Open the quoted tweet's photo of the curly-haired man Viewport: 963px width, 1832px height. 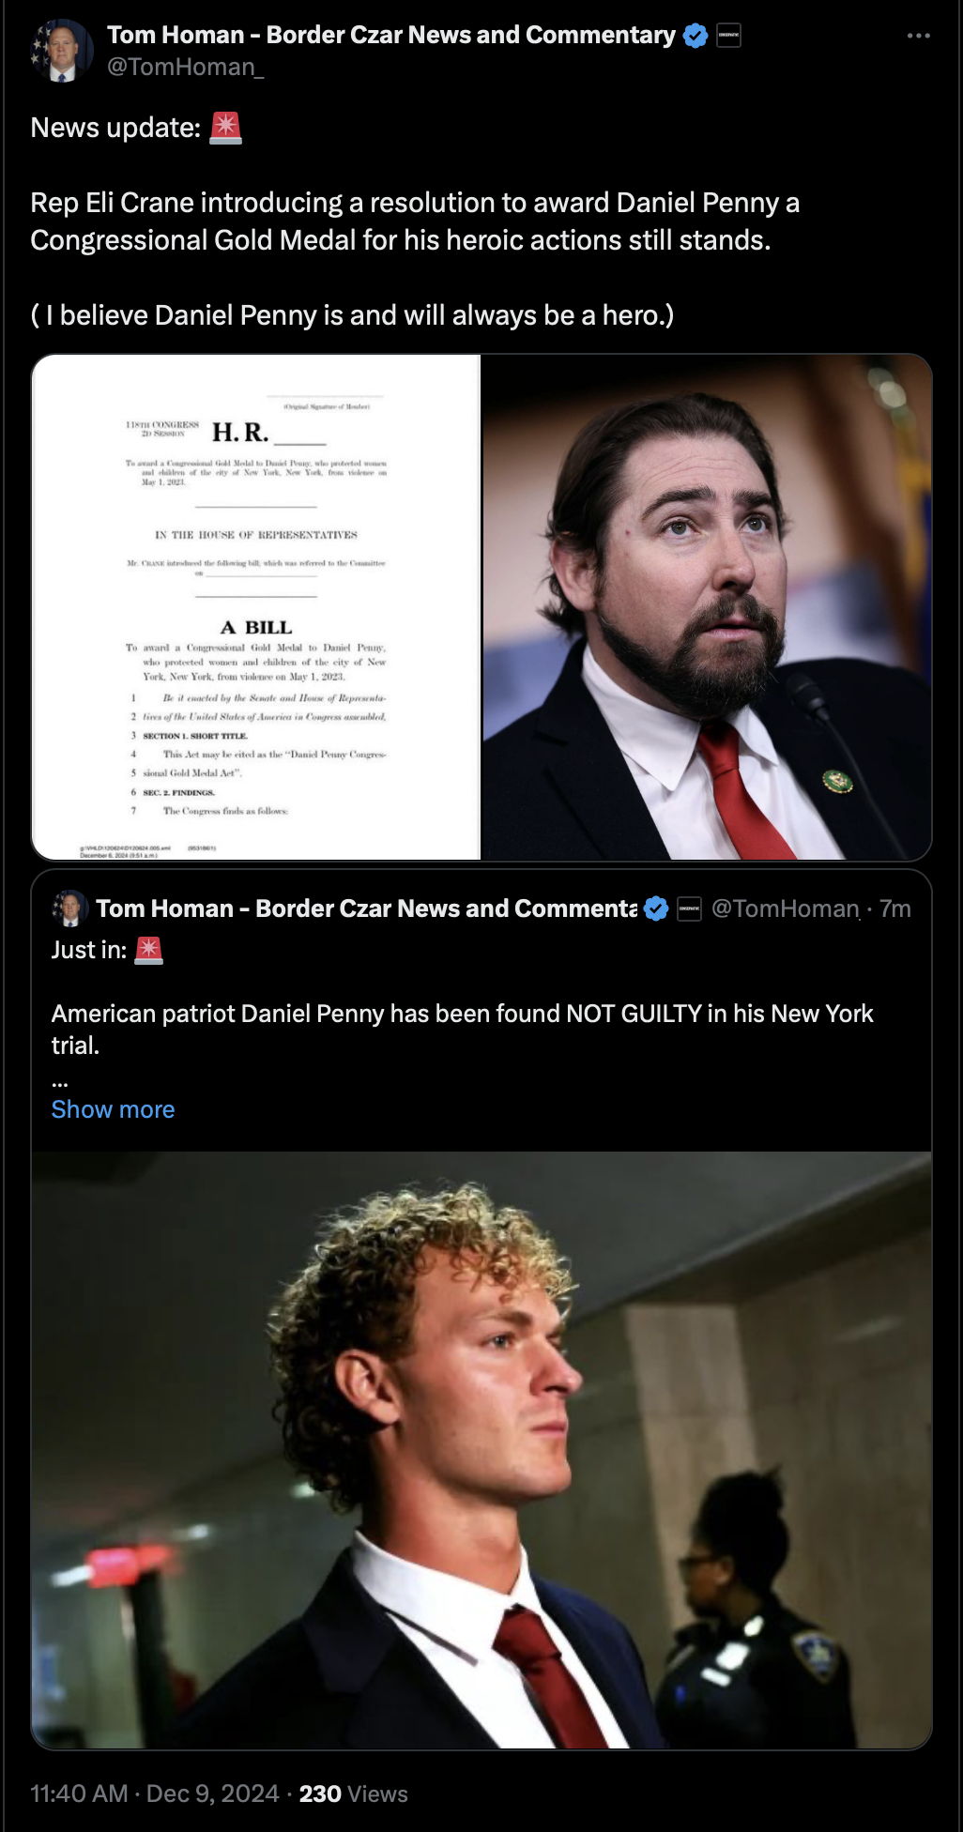[x=481, y=1450]
